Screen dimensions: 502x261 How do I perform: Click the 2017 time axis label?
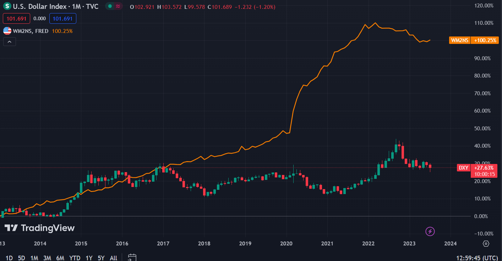click(x=163, y=244)
